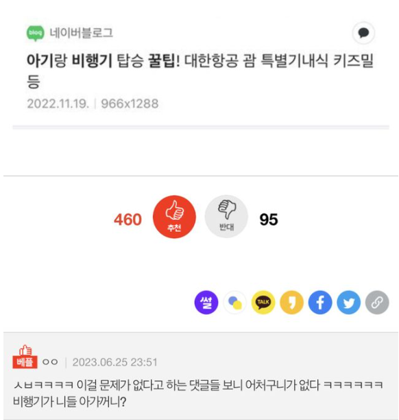Click the red 추천 thumbs-up button
399x420 pixels.
point(174,217)
